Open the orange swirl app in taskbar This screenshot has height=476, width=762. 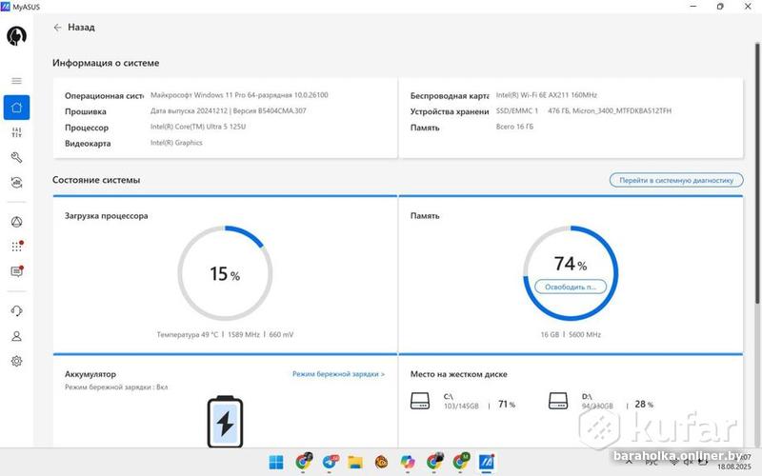point(382,462)
